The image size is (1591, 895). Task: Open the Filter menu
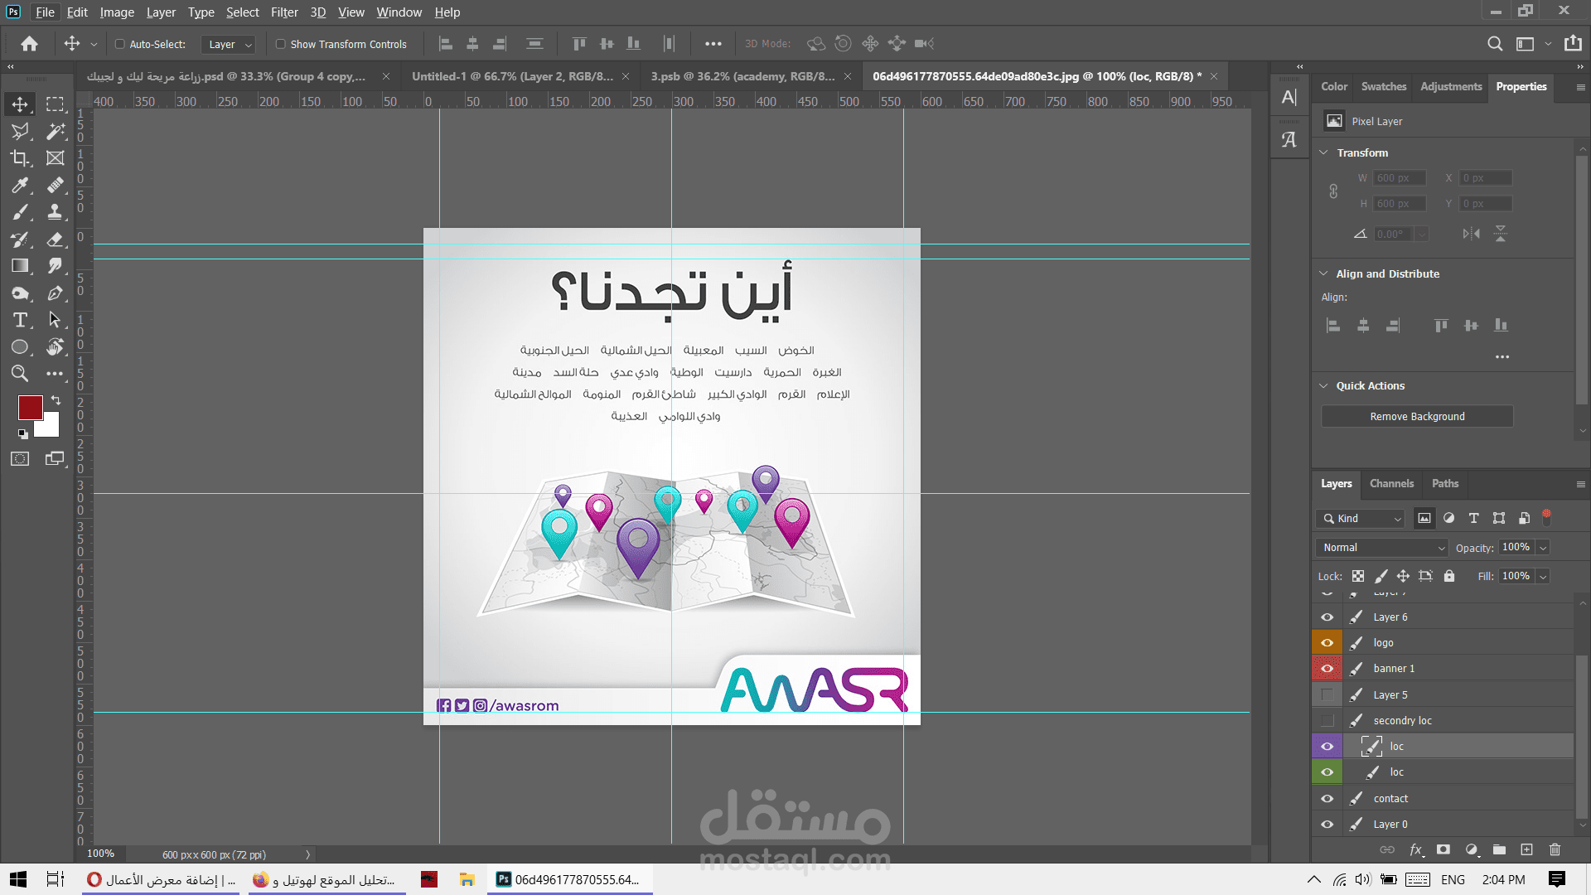(x=284, y=12)
